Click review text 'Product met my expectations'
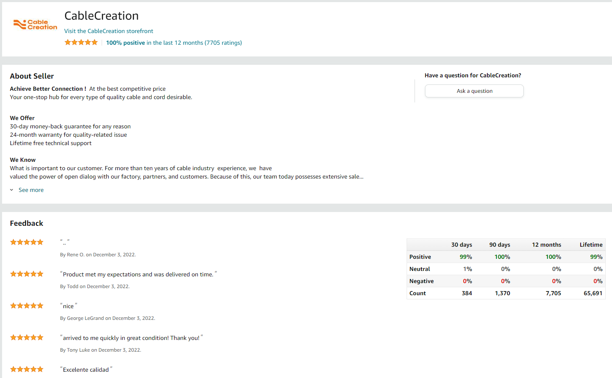The height and width of the screenshot is (378, 612). (138, 274)
